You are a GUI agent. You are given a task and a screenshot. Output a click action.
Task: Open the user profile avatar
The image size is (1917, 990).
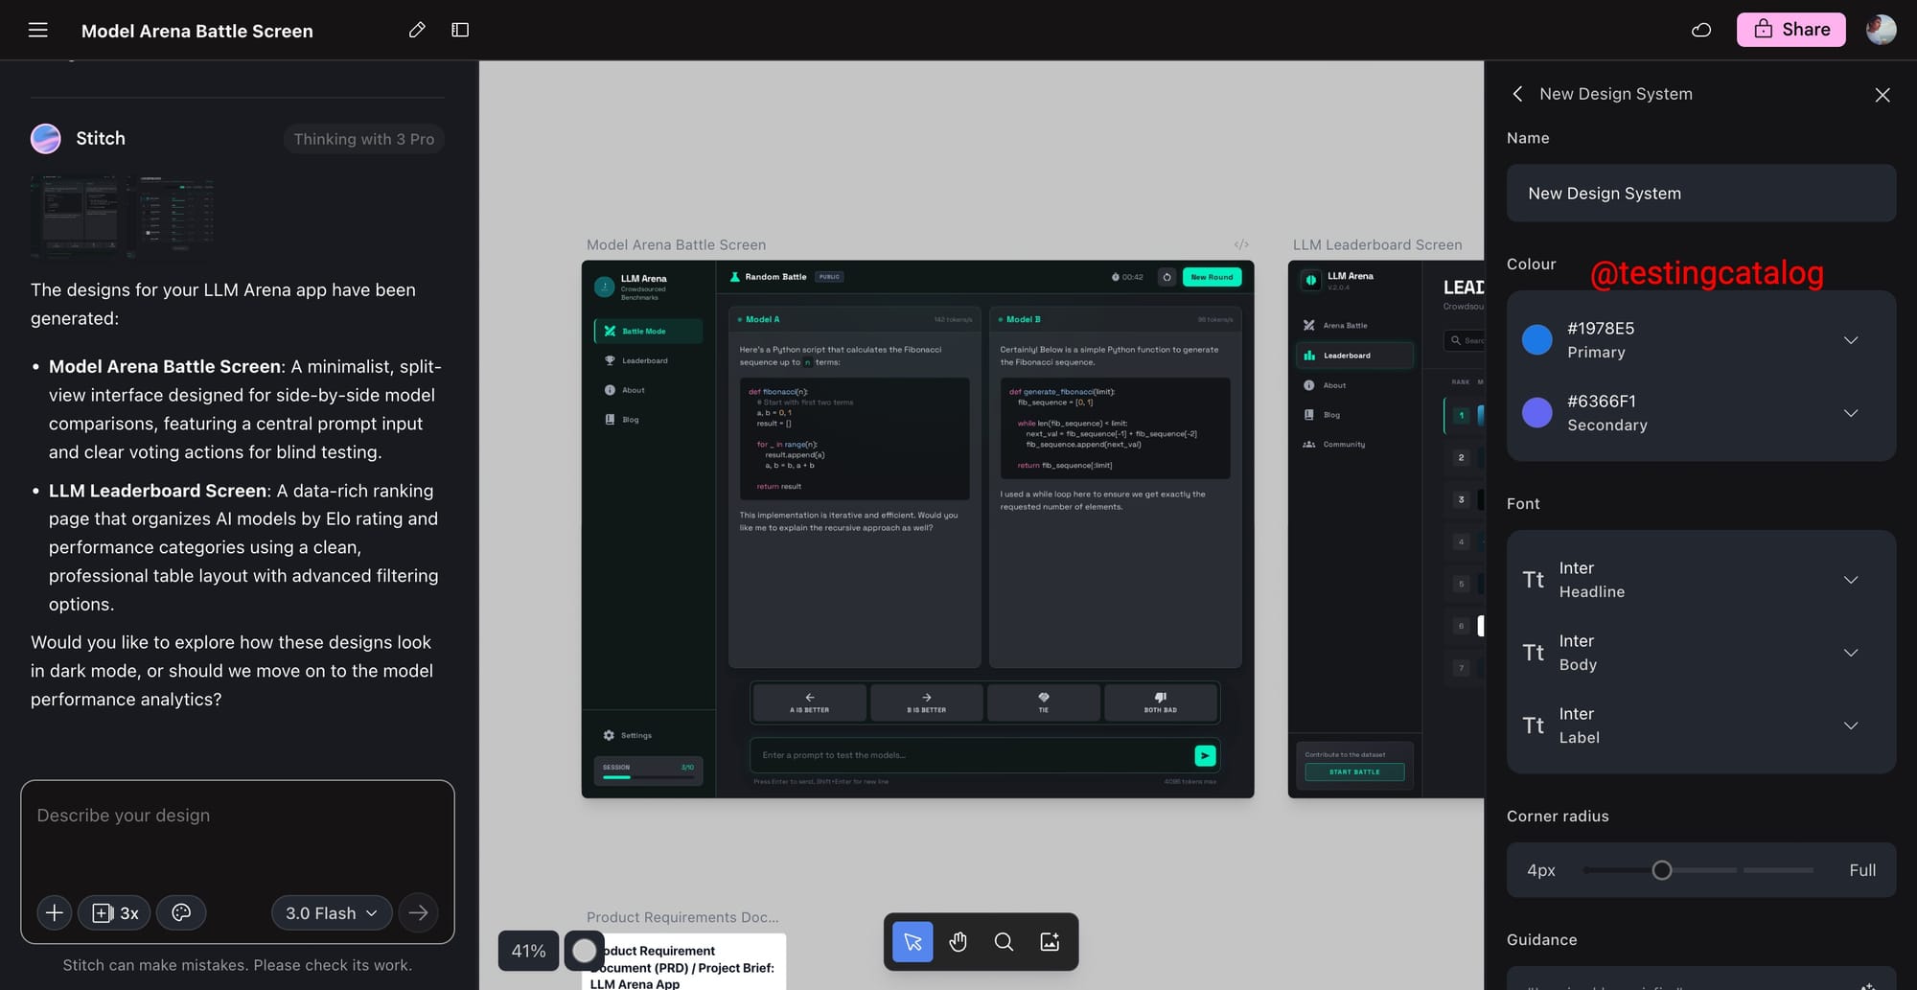coord(1881,30)
